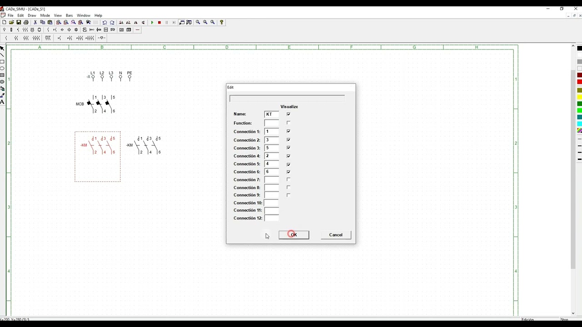The width and height of the screenshot is (582, 327).
Task: Uncheck Visualize for the Name field
Action: (x=288, y=114)
